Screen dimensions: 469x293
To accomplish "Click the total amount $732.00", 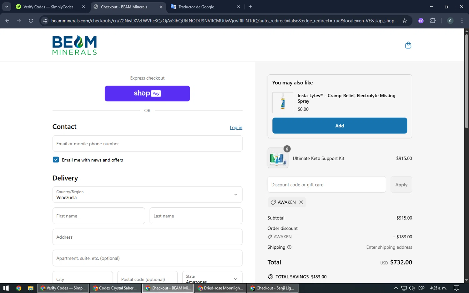I will pyautogui.click(x=401, y=262).
